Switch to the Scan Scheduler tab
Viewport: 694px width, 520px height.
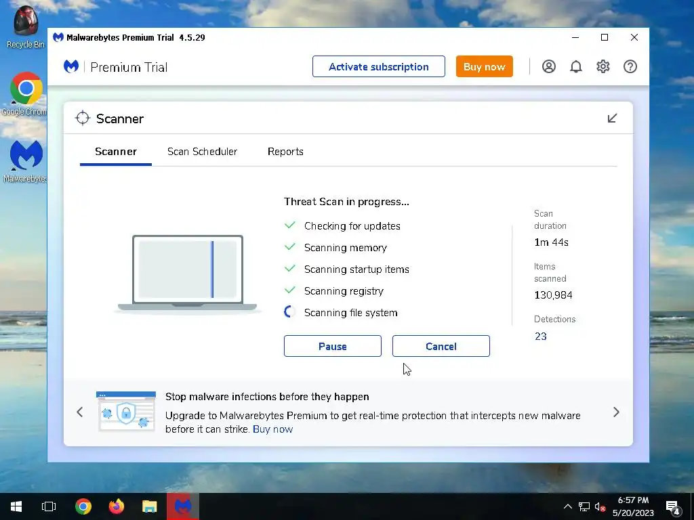click(202, 152)
